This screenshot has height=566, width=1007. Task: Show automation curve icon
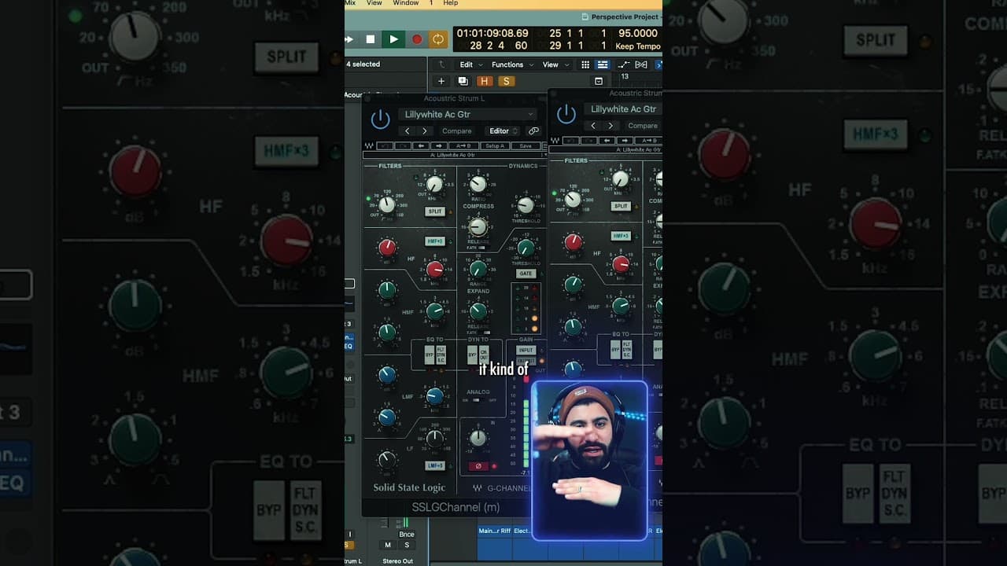point(623,64)
